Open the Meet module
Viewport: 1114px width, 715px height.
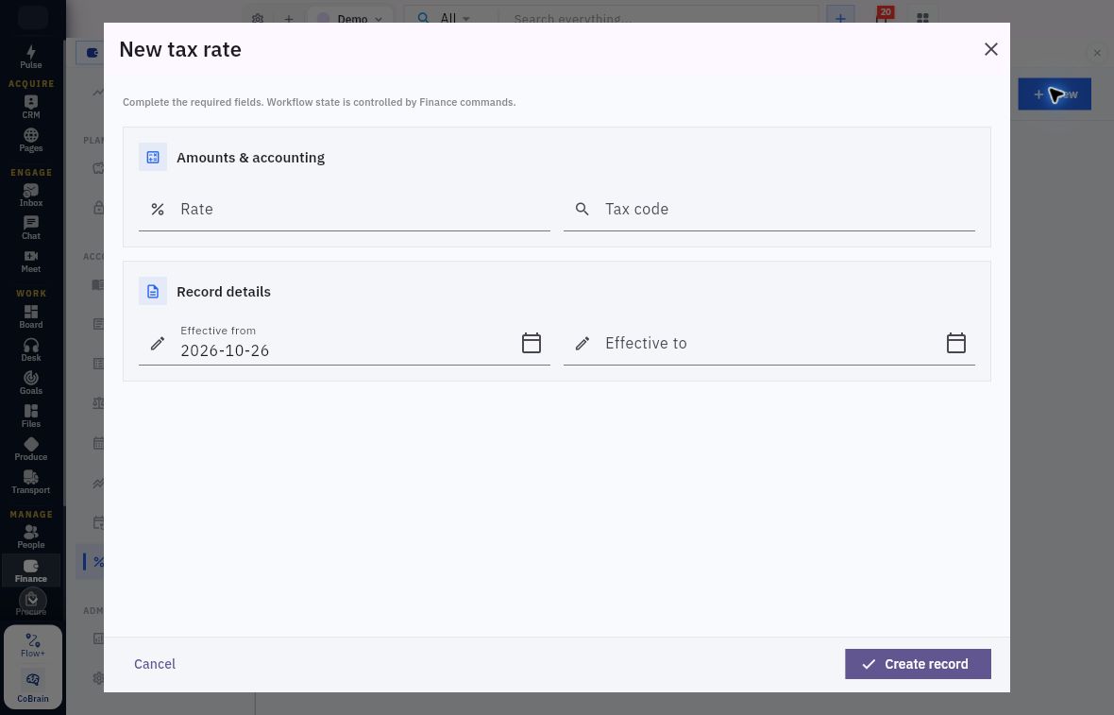click(x=30, y=261)
